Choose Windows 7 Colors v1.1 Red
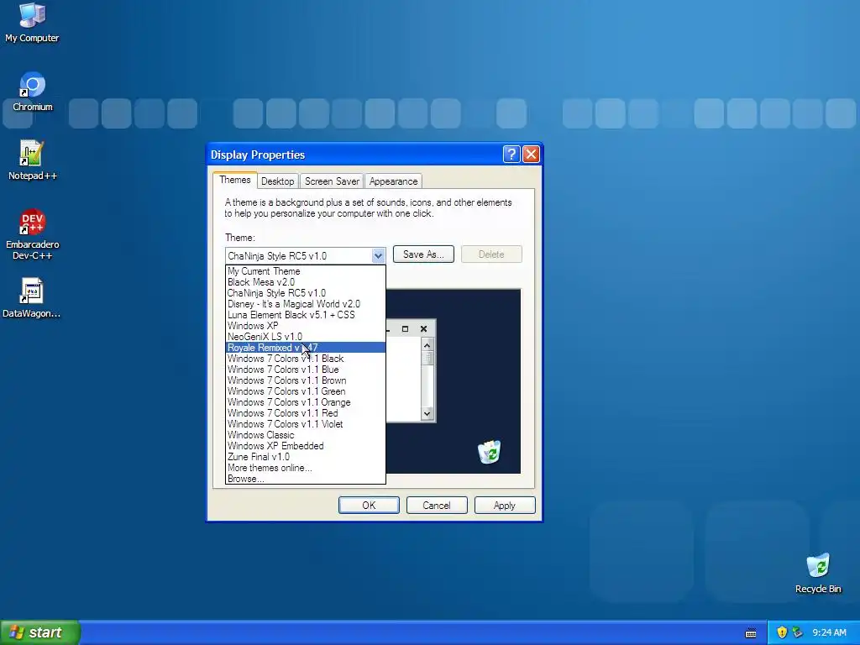This screenshot has width=860, height=645. (x=306, y=413)
